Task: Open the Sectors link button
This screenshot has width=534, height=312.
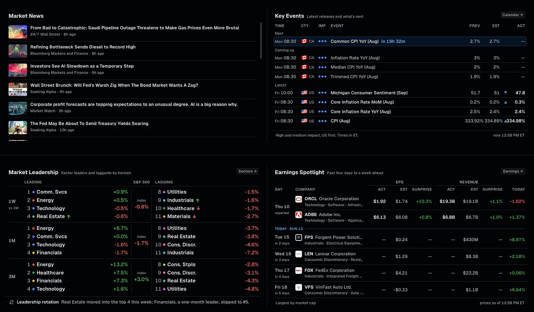Action: pyautogui.click(x=248, y=171)
